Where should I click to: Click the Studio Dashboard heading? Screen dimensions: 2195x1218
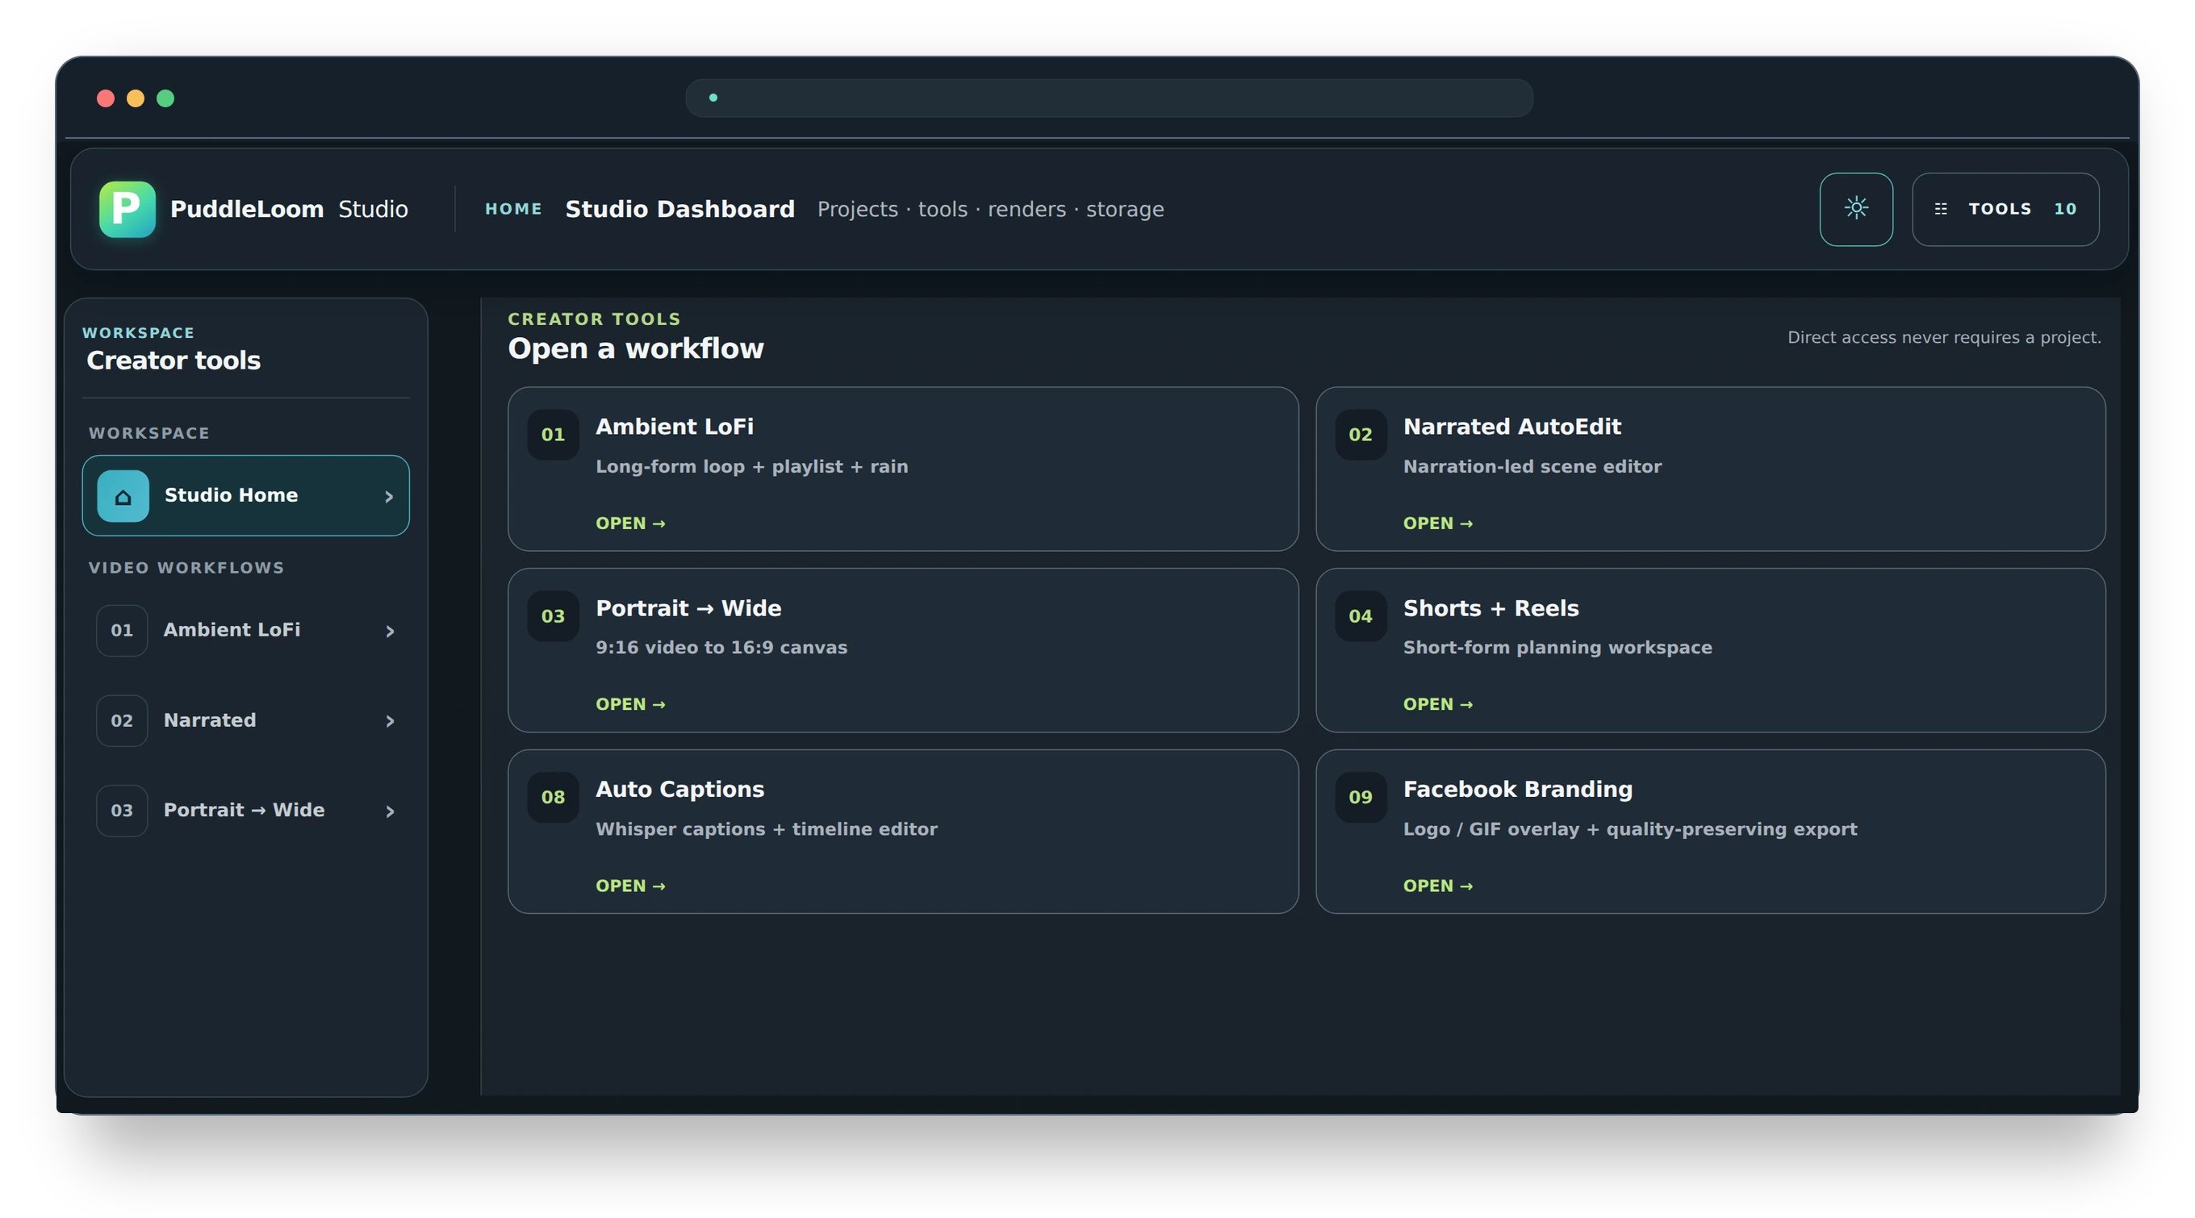point(679,209)
